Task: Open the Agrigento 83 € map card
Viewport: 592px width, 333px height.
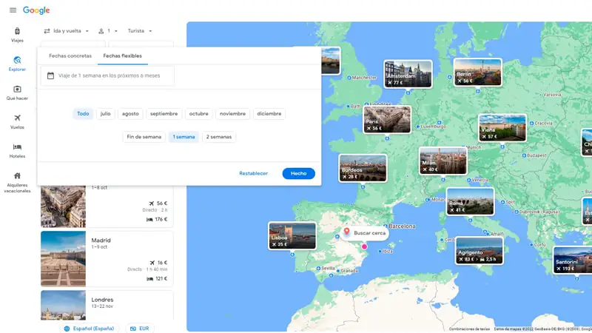Action: (479, 251)
